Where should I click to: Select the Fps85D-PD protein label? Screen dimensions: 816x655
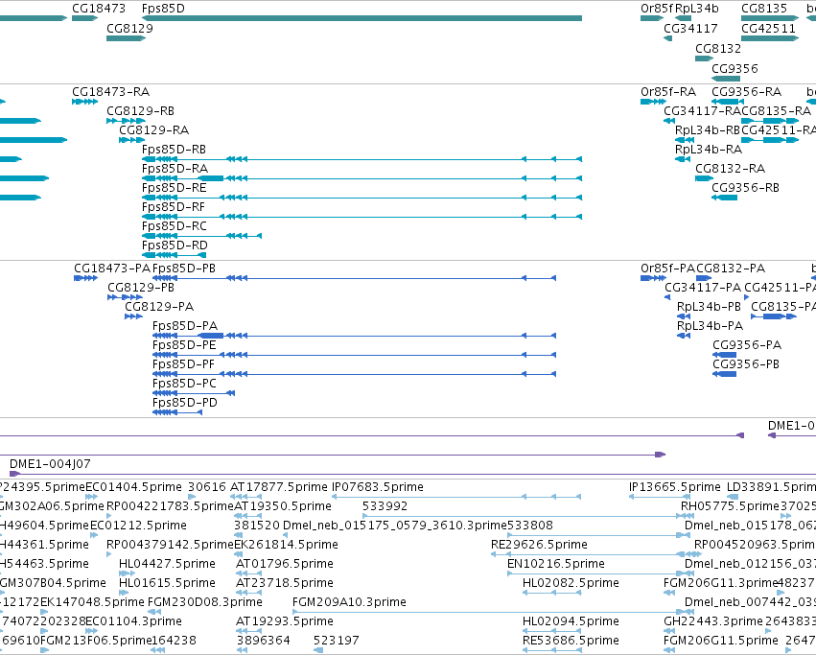tap(185, 403)
